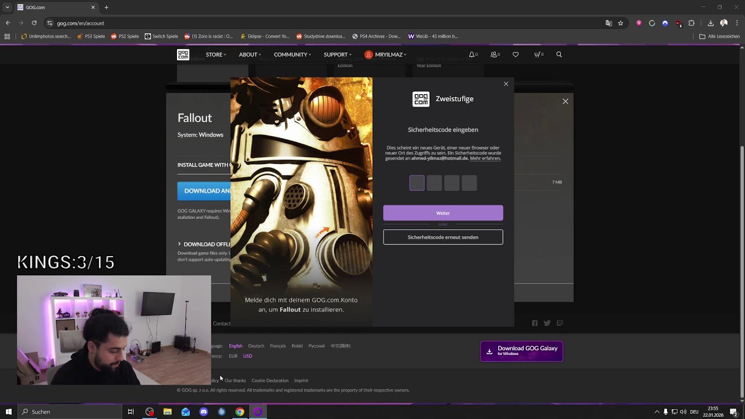Image resolution: width=745 pixels, height=419 pixels.
Task: Click the Weiter button
Action: tap(443, 213)
